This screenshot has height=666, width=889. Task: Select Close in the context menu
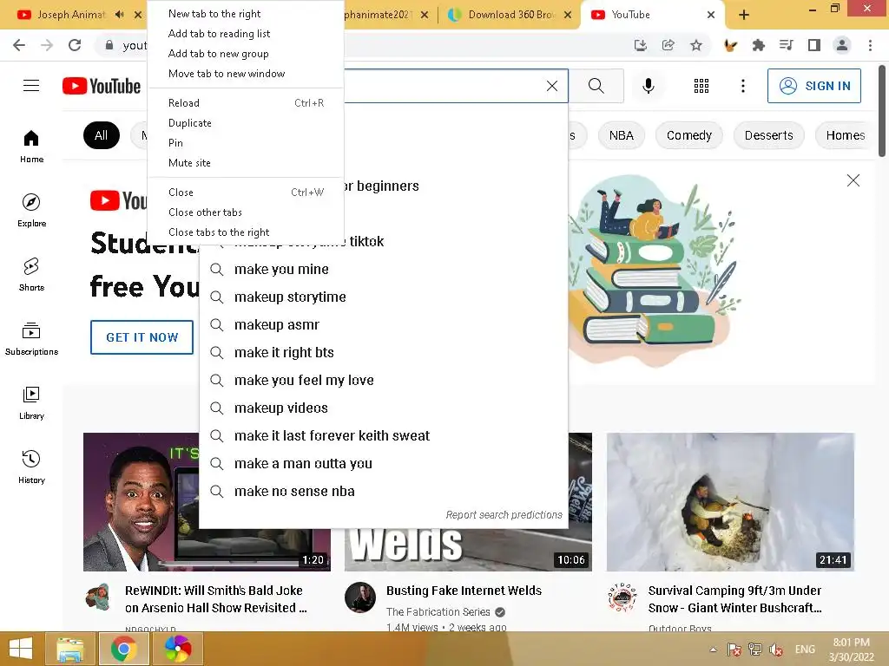coord(245,193)
